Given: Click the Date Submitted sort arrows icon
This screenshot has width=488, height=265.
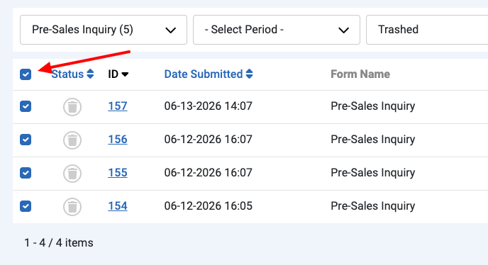Looking at the screenshot, I should pyautogui.click(x=249, y=74).
